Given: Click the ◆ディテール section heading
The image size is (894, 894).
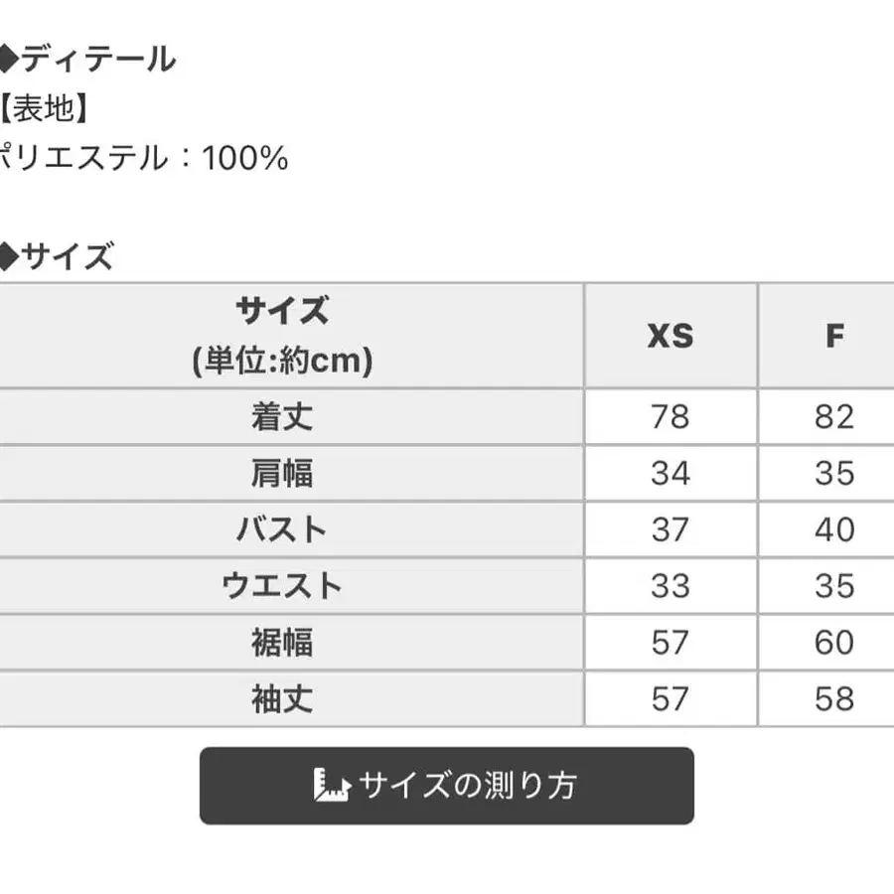Looking at the screenshot, I should coord(87,60).
